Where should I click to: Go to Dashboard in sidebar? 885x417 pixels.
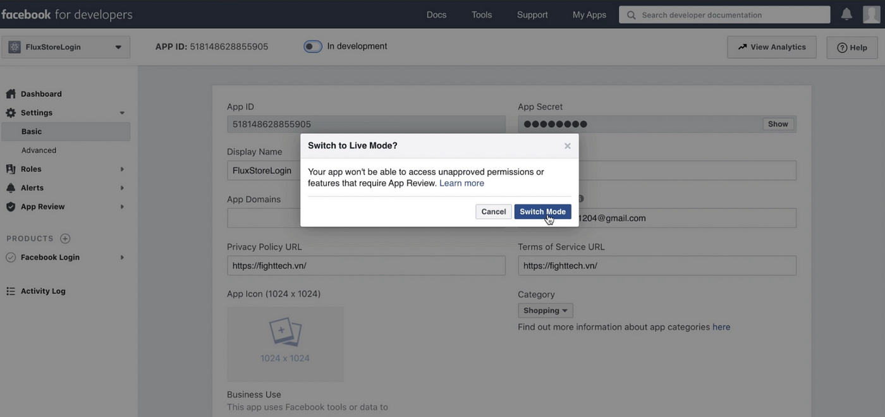[x=41, y=94]
